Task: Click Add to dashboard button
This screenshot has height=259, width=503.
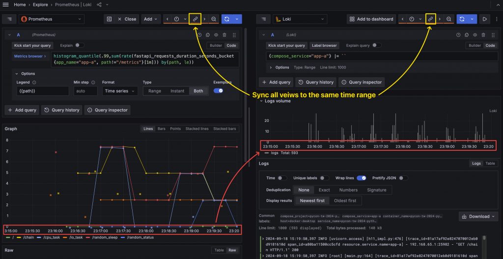Action: point(371,19)
